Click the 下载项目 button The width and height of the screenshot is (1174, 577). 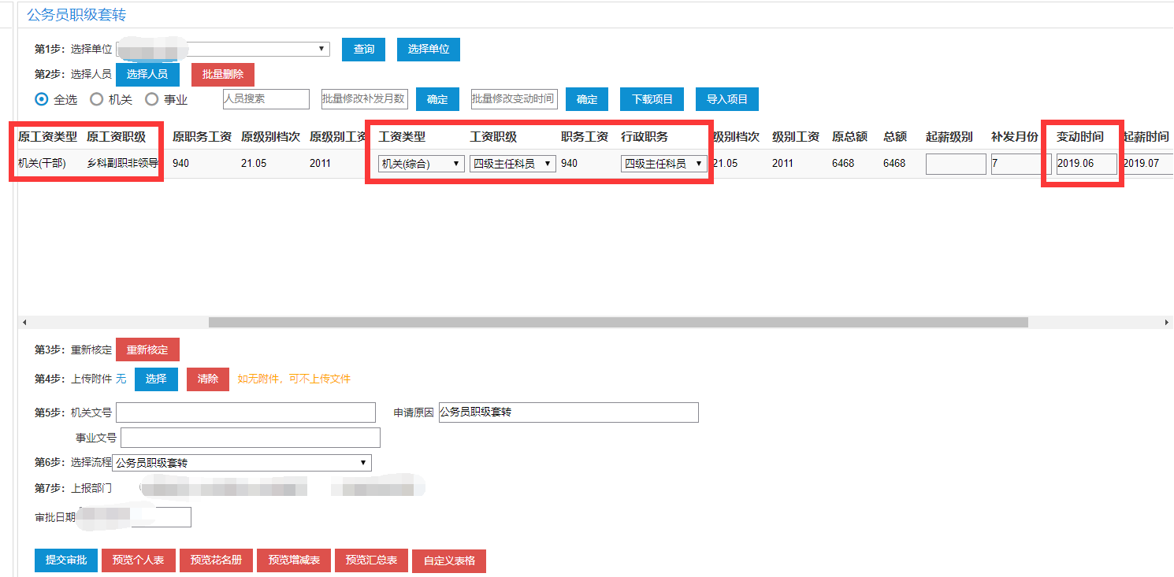[652, 99]
